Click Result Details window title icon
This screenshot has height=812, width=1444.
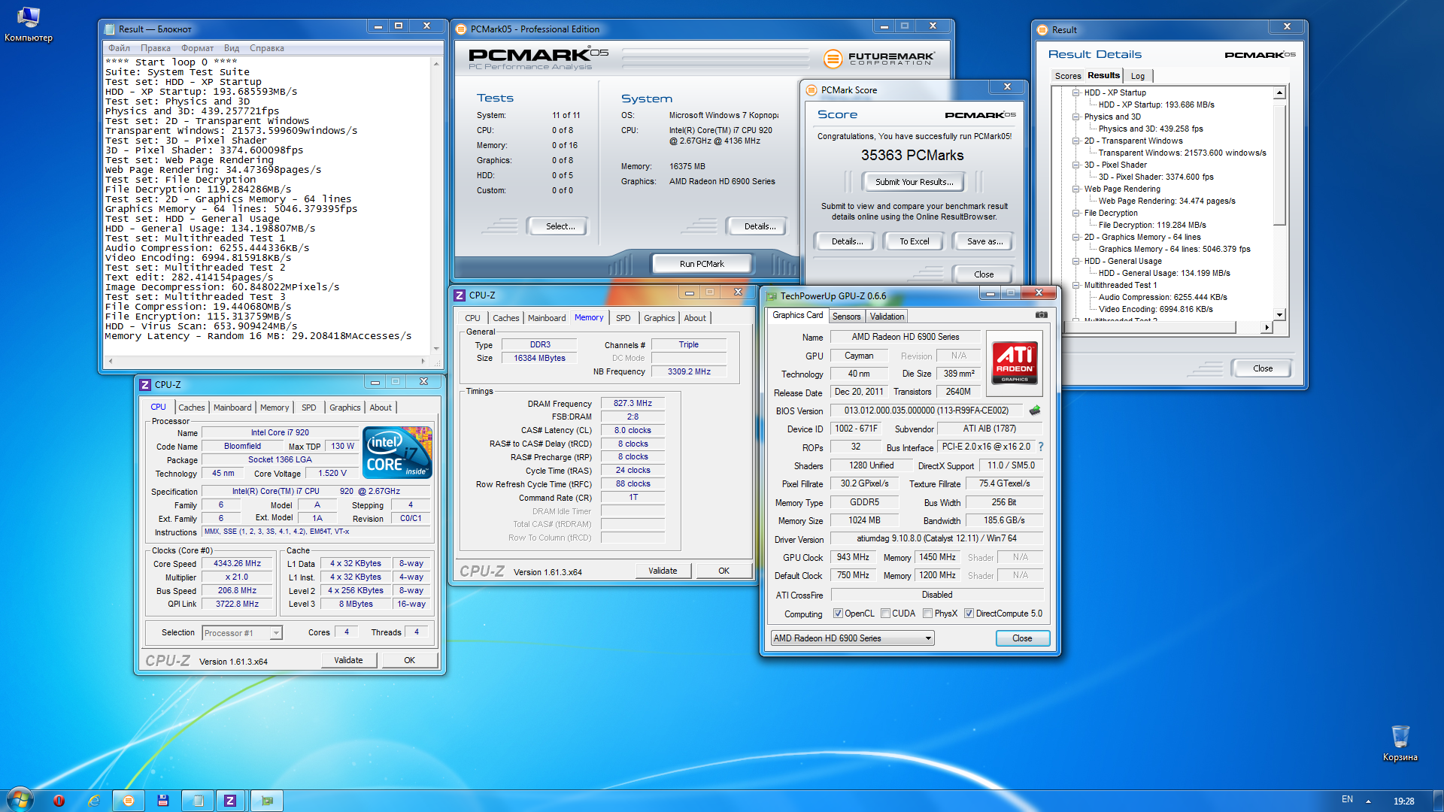[1042, 30]
